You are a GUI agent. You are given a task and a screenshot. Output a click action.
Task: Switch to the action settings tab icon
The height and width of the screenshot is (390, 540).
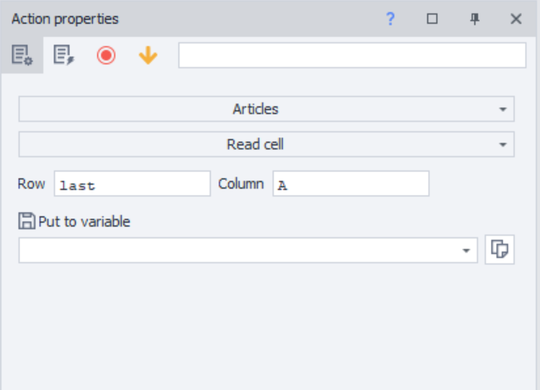click(22, 55)
